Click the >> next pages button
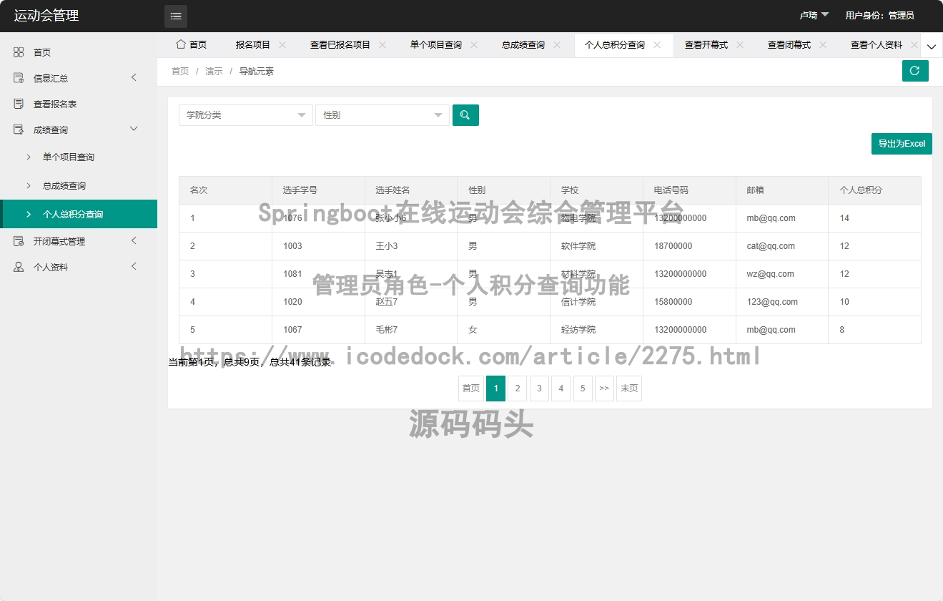The image size is (943, 601). click(604, 389)
